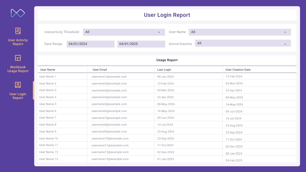Click email username9@example.com

pyautogui.click(x=109, y=132)
